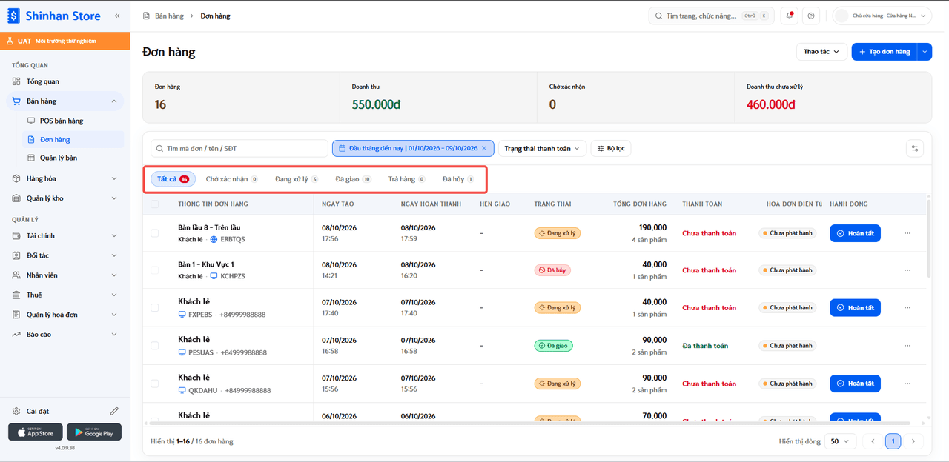The width and height of the screenshot is (949, 462).
Task: Expand the Quản lý kho sidebar menu
Action: click(65, 198)
